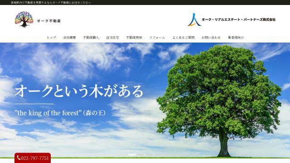
Task: Select 注文住宅 in navigation
Action: click(112, 38)
